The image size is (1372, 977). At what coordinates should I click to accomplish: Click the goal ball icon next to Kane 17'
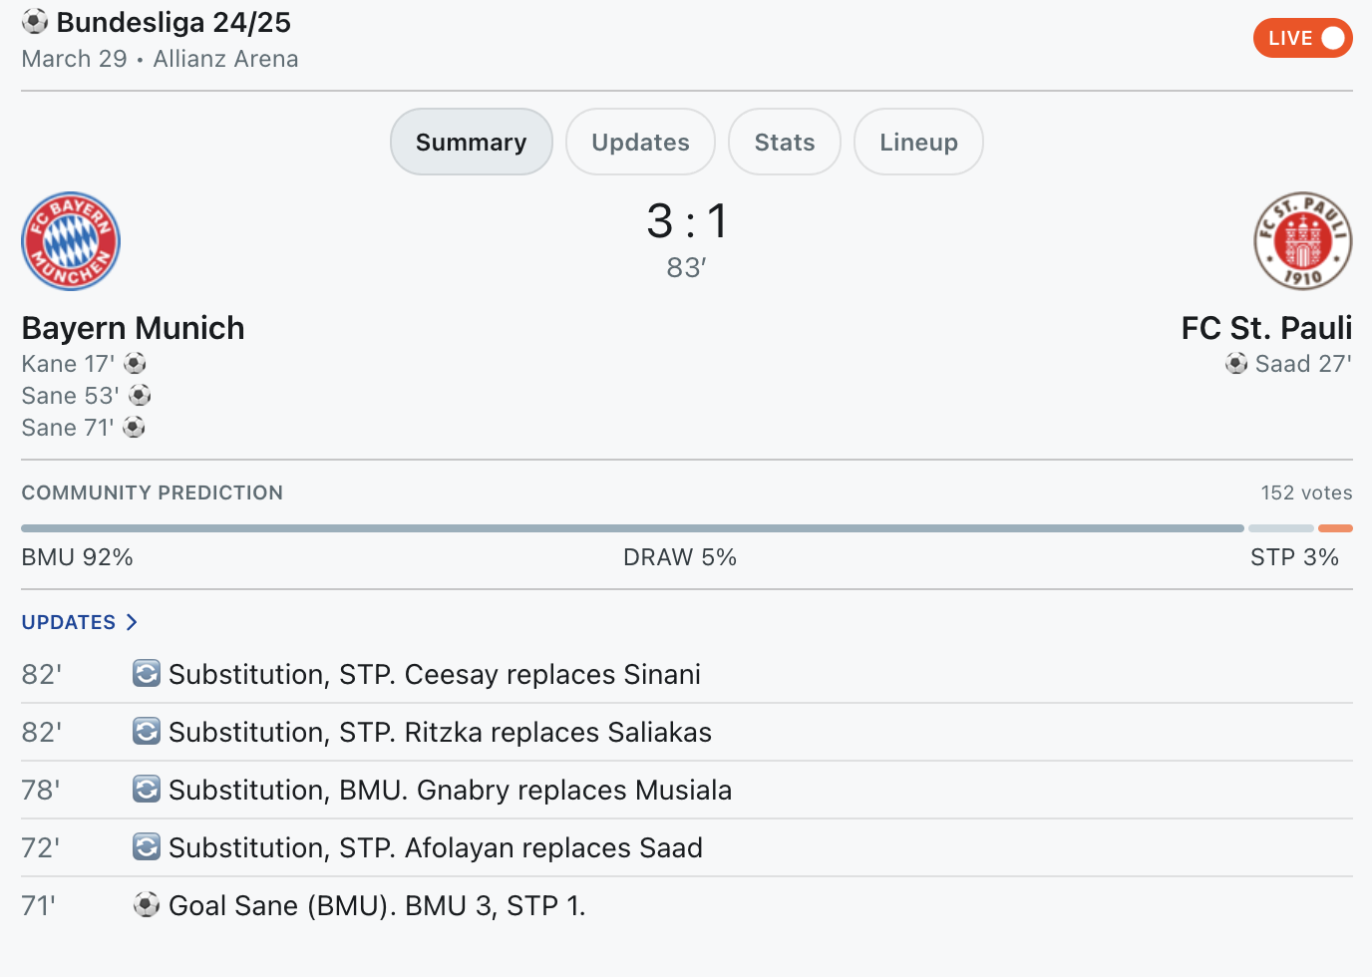coord(136,364)
